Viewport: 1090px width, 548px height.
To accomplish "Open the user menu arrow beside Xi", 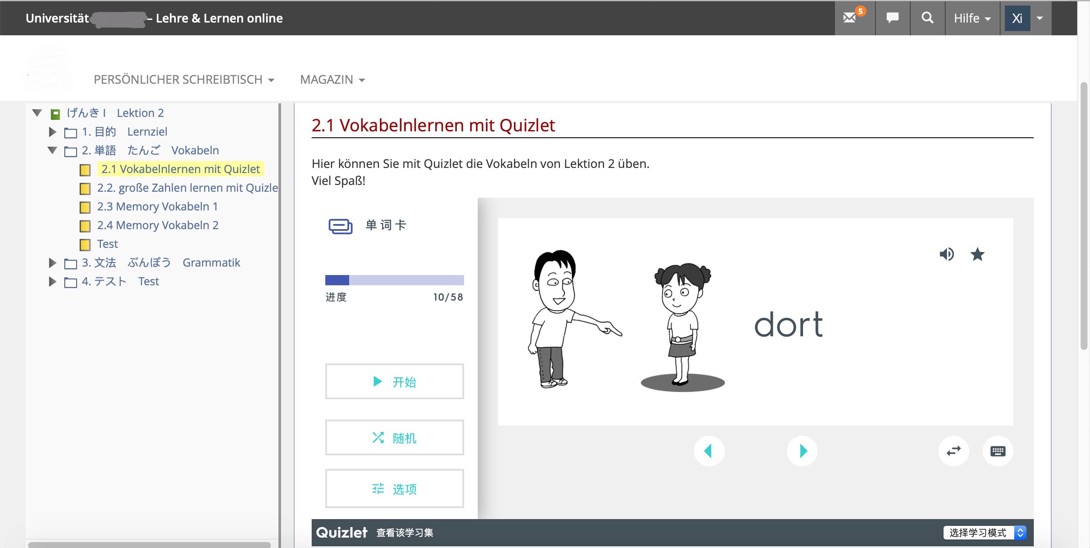I will [x=1040, y=18].
